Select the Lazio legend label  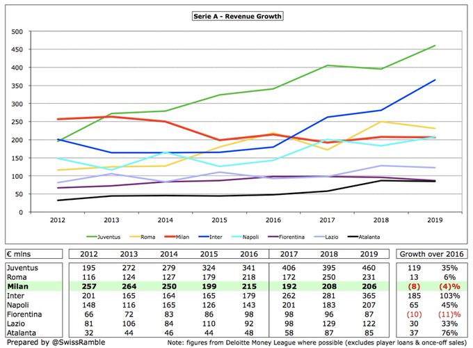point(332,237)
